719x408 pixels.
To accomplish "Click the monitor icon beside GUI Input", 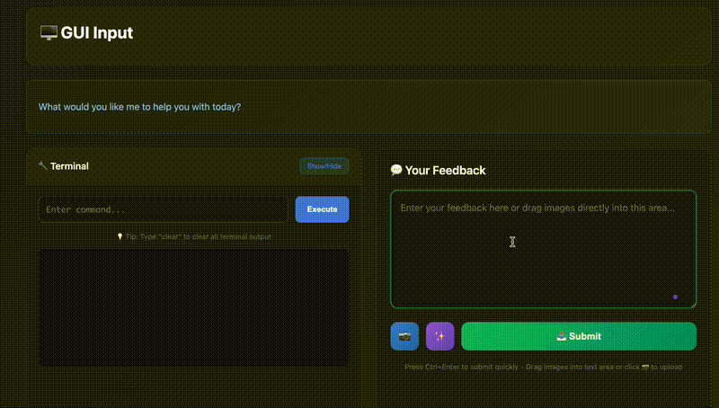I will pyautogui.click(x=49, y=32).
